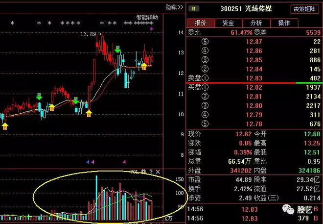
Task: Select buy level 3 price 12.80
Action: tap(254, 105)
